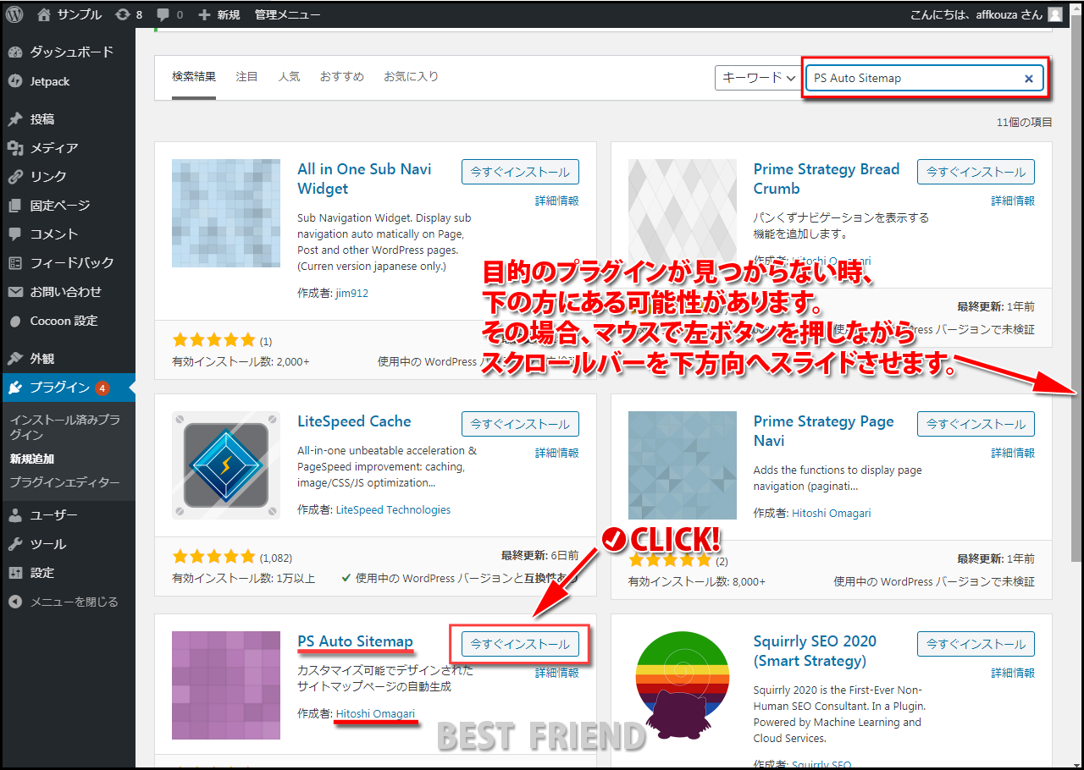Open the PS Auto Sitemap title link
Image resolution: width=1084 pixels, height=770 pixels.
click(x=355, y=641)
